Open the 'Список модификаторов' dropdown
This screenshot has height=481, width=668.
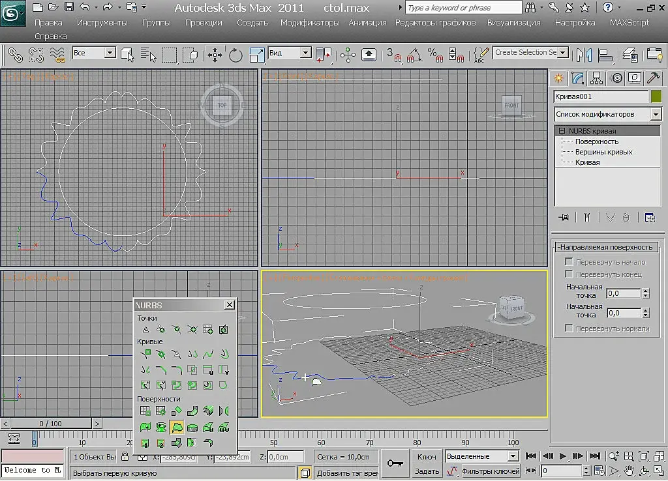pos(656,114)
